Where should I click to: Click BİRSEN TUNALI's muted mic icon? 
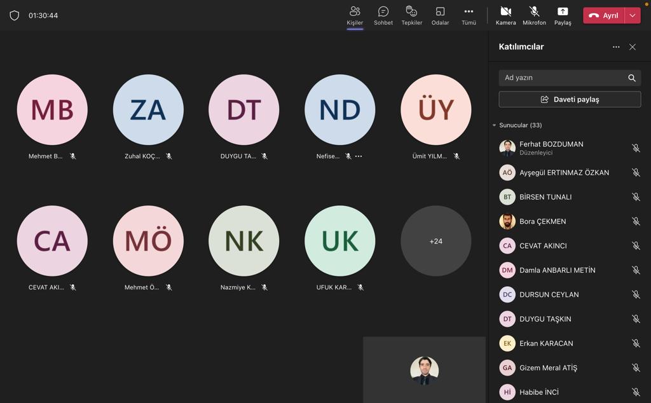click(636, 196)
